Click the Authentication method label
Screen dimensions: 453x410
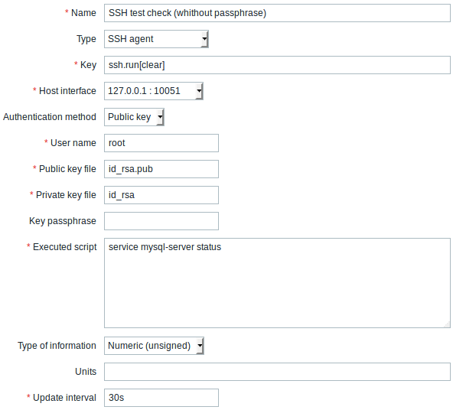[x=50, y=117]
